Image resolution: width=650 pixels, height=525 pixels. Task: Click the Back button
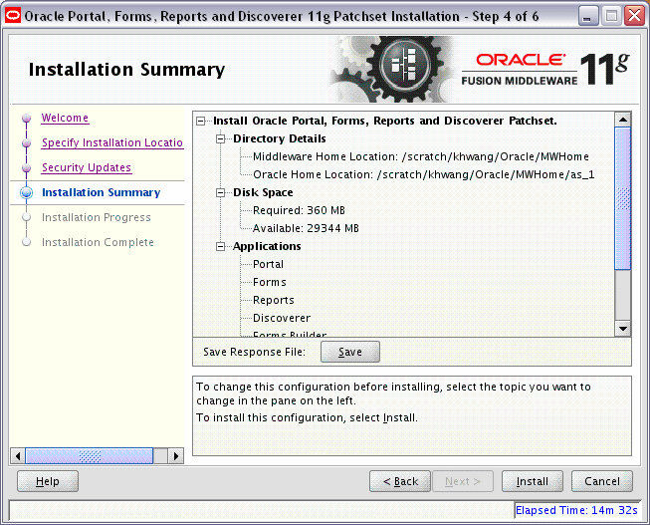click(400, 481)
